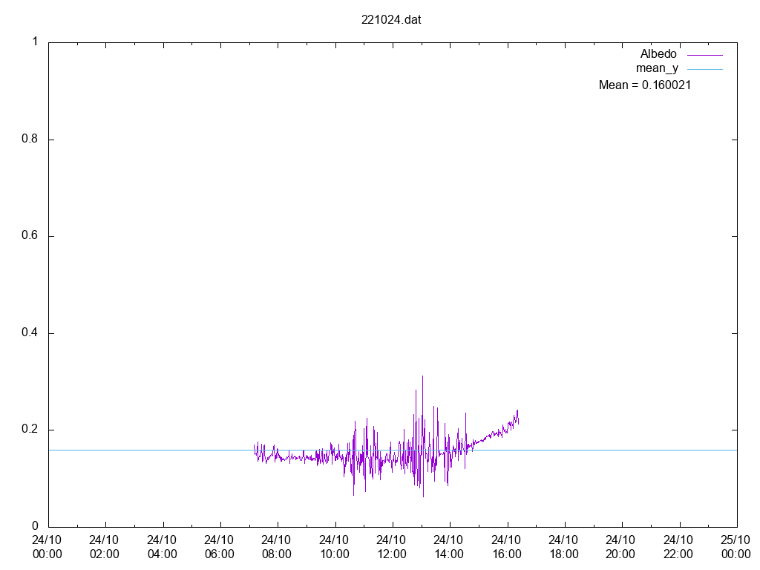
Task: Click the mean_y legend label
Action: [657, 68]
